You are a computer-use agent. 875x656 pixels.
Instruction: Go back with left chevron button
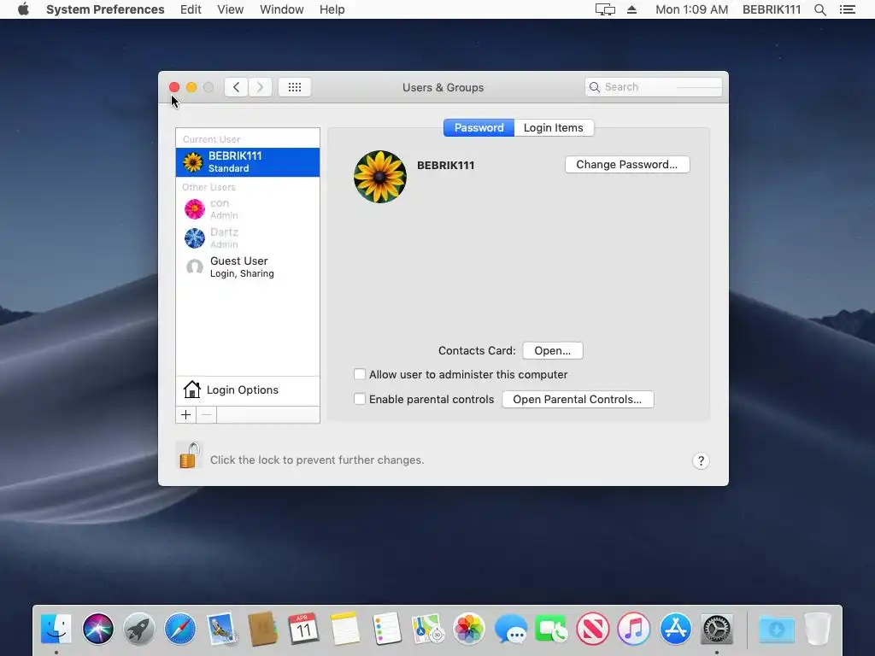point(236,87)
